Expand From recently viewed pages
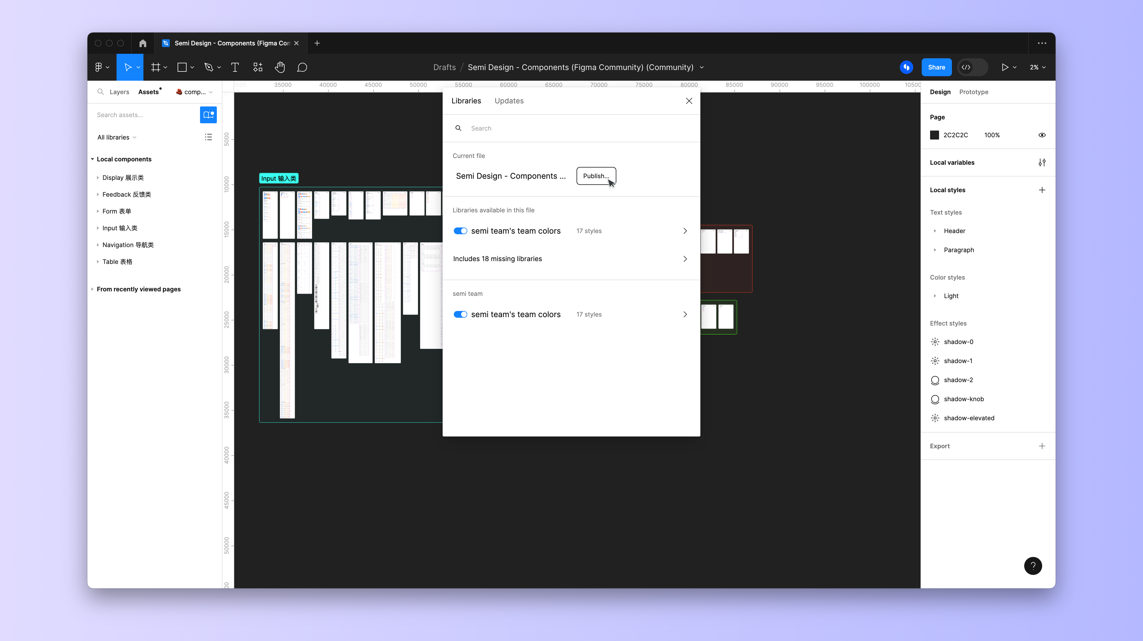The width and height of the screenshot is (1143, 641). click(92, 289)
